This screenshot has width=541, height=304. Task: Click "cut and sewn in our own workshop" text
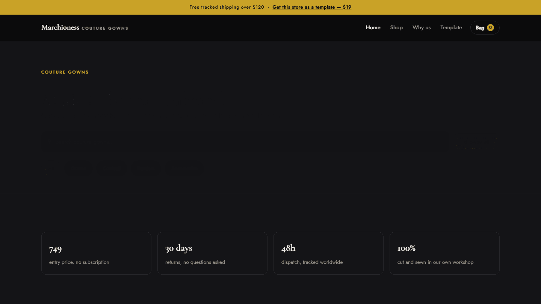[435, 262]
